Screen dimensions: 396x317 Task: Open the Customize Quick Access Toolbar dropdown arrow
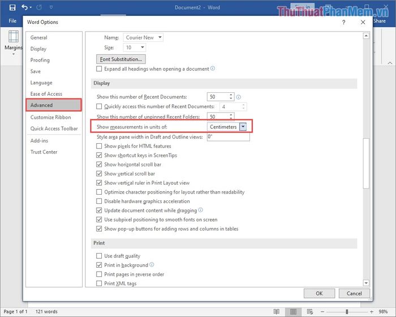tap(51, 7)
